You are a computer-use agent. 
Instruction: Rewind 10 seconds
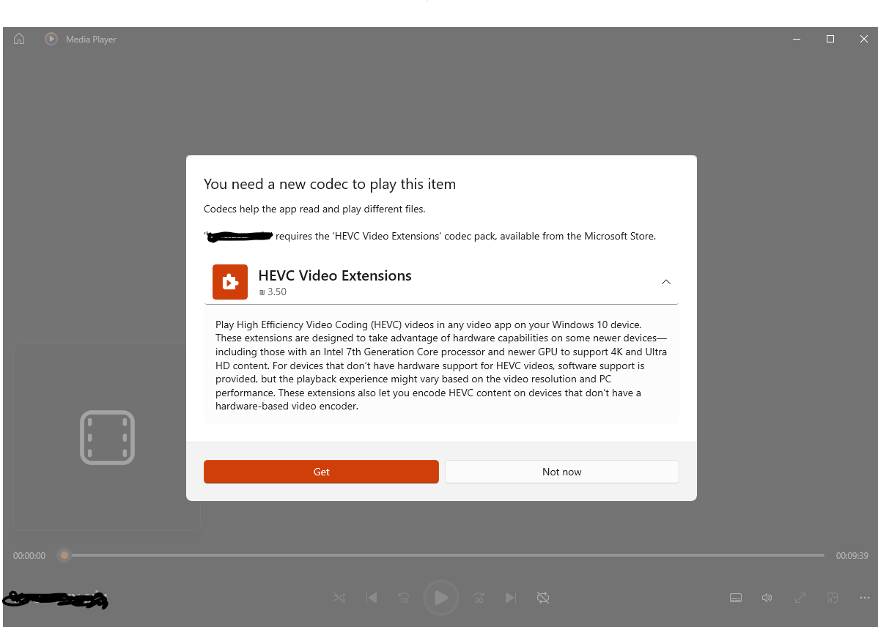pyautogui.click(x=403, y=598)
